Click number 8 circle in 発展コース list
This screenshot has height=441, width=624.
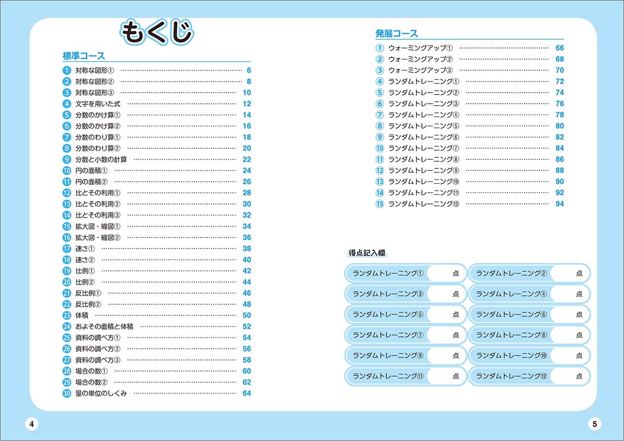[380, 126]
